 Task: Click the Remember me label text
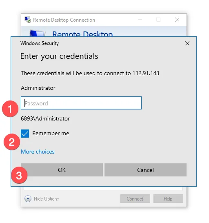pyautogui.click(x=51, y=134)
